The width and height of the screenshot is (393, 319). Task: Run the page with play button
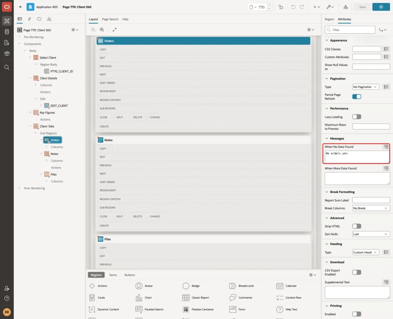click(x=381, y=7)
